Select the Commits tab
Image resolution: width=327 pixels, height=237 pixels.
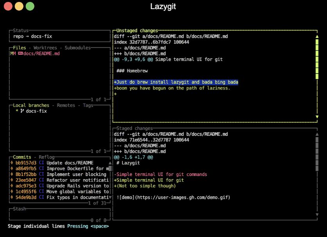point(22,157)
